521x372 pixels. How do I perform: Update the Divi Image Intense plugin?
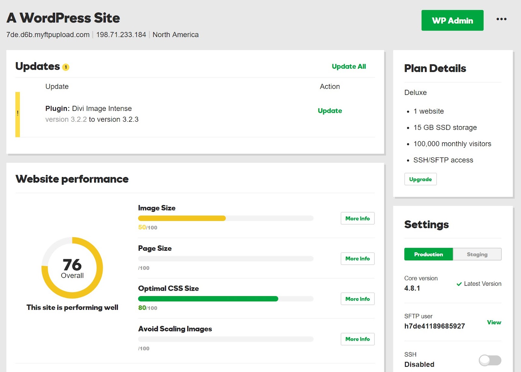click(330, 111)
